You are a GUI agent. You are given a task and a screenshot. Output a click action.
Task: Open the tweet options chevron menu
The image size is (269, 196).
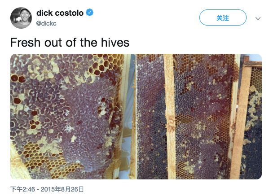pos(258,18)
